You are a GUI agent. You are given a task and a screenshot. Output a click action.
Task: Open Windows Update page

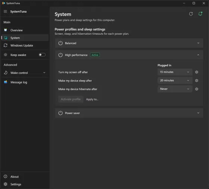click(25, 45)
